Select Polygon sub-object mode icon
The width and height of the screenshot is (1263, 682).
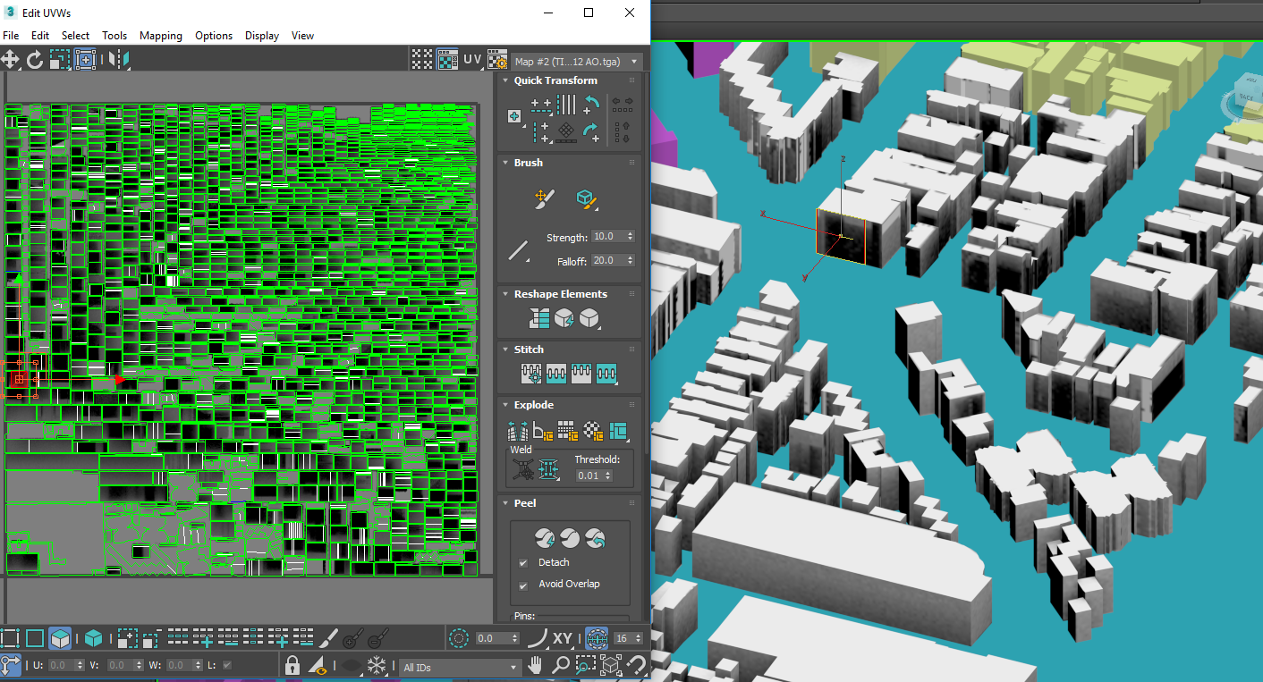(60, 638)
